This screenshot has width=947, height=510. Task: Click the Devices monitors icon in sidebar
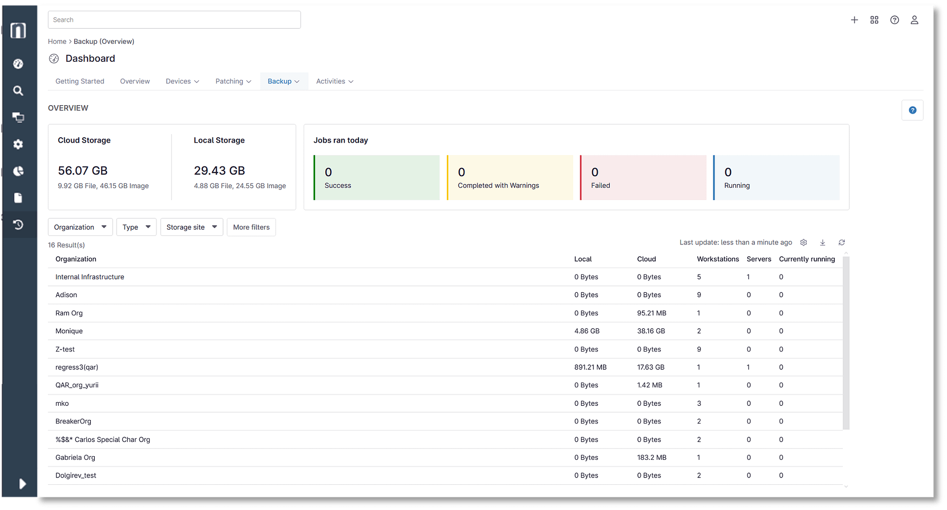[x=18, y=118]
